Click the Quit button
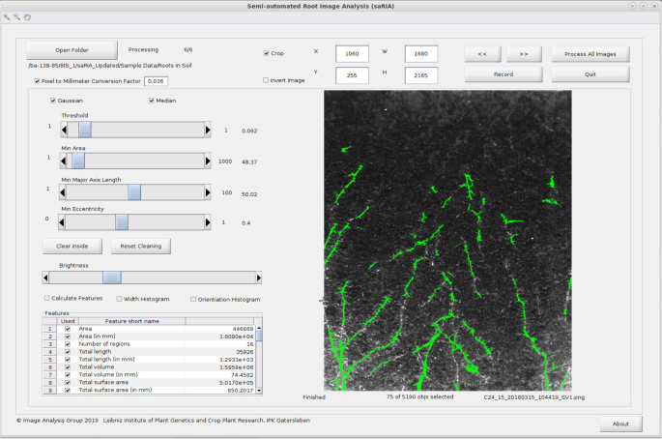 click(590, 74)
